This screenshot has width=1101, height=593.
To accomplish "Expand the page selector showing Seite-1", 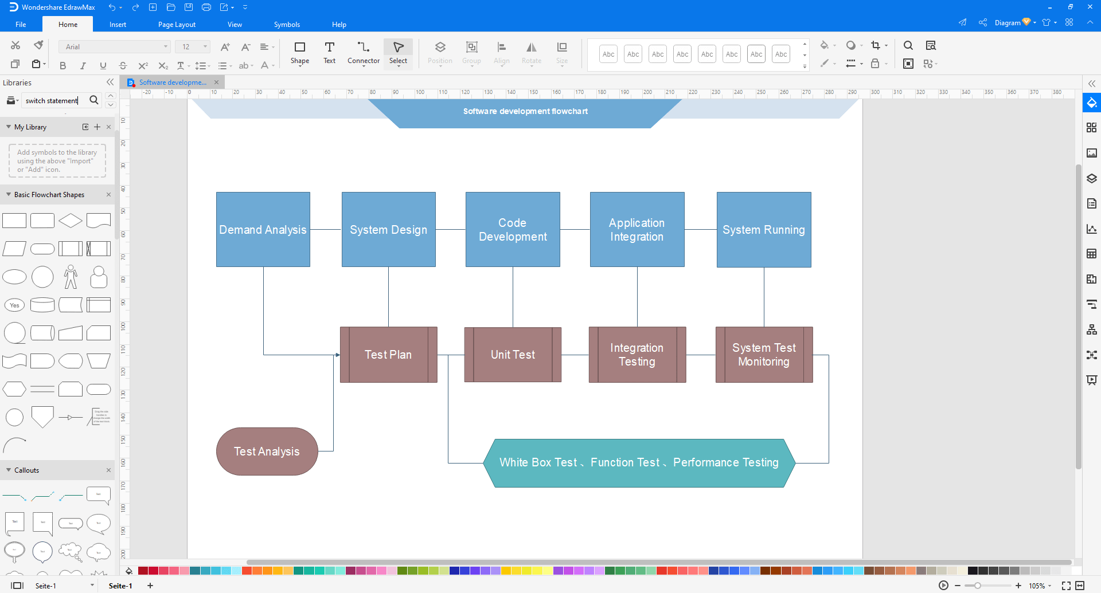I will coord(91,585).
